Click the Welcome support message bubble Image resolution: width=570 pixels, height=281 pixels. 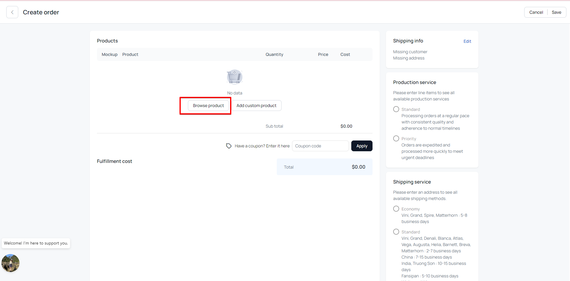[36, 243]
